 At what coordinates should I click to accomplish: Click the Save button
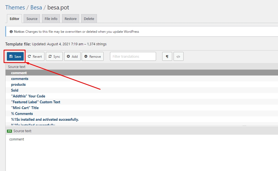[x=15, y=56]
